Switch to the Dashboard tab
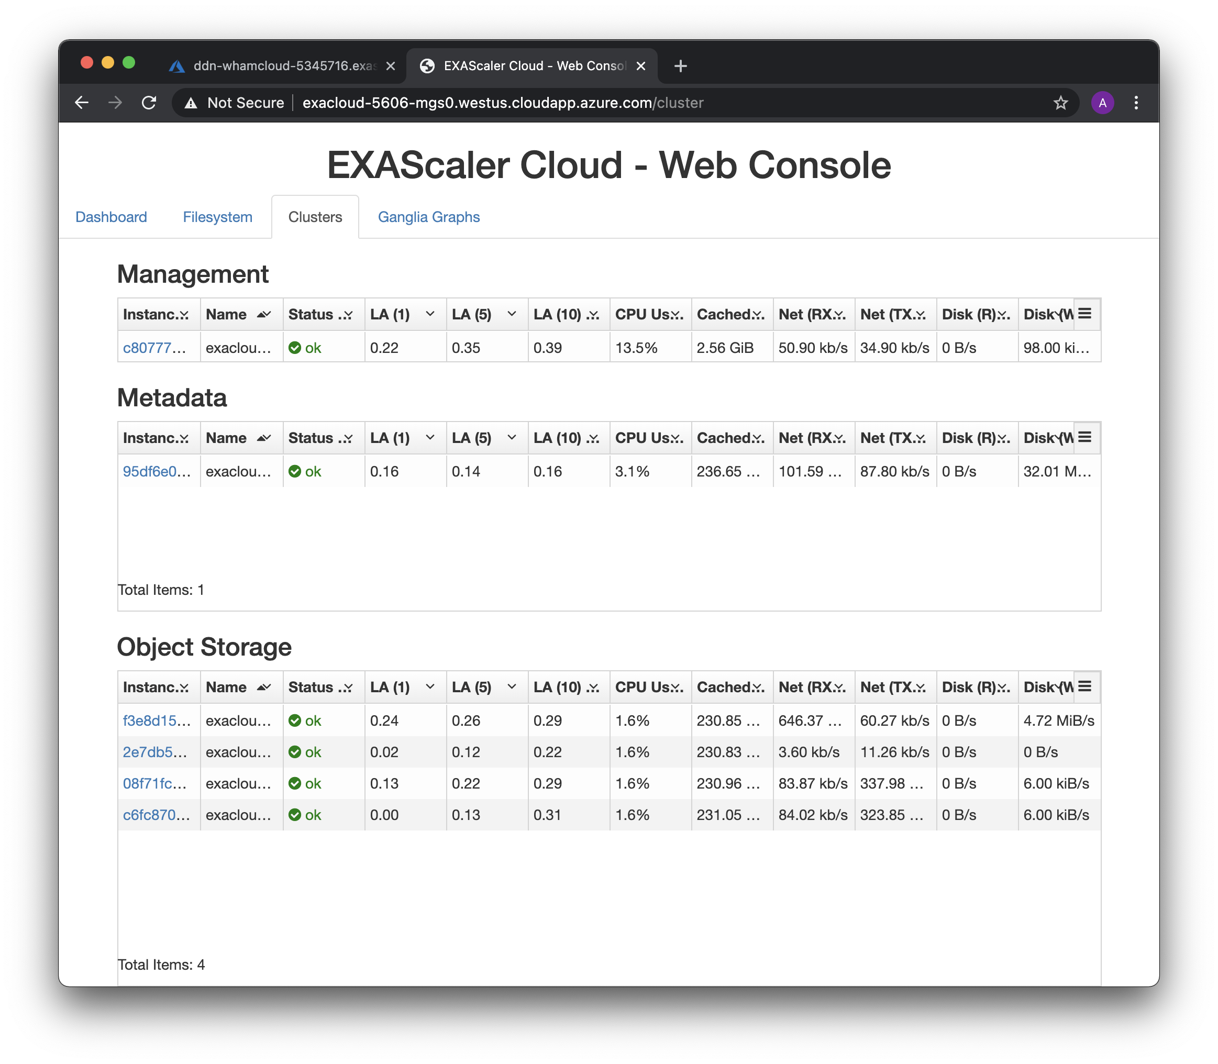Image resolution: width=1218 pixels, height=1064 pixels. click(x=111, y=217)
